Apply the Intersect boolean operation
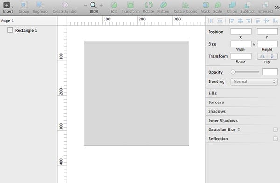The image size is (280, 183). click(266, 5)
